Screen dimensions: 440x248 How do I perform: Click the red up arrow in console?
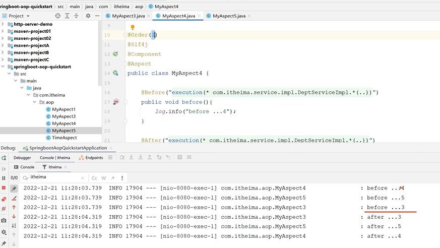click(14, 207)
